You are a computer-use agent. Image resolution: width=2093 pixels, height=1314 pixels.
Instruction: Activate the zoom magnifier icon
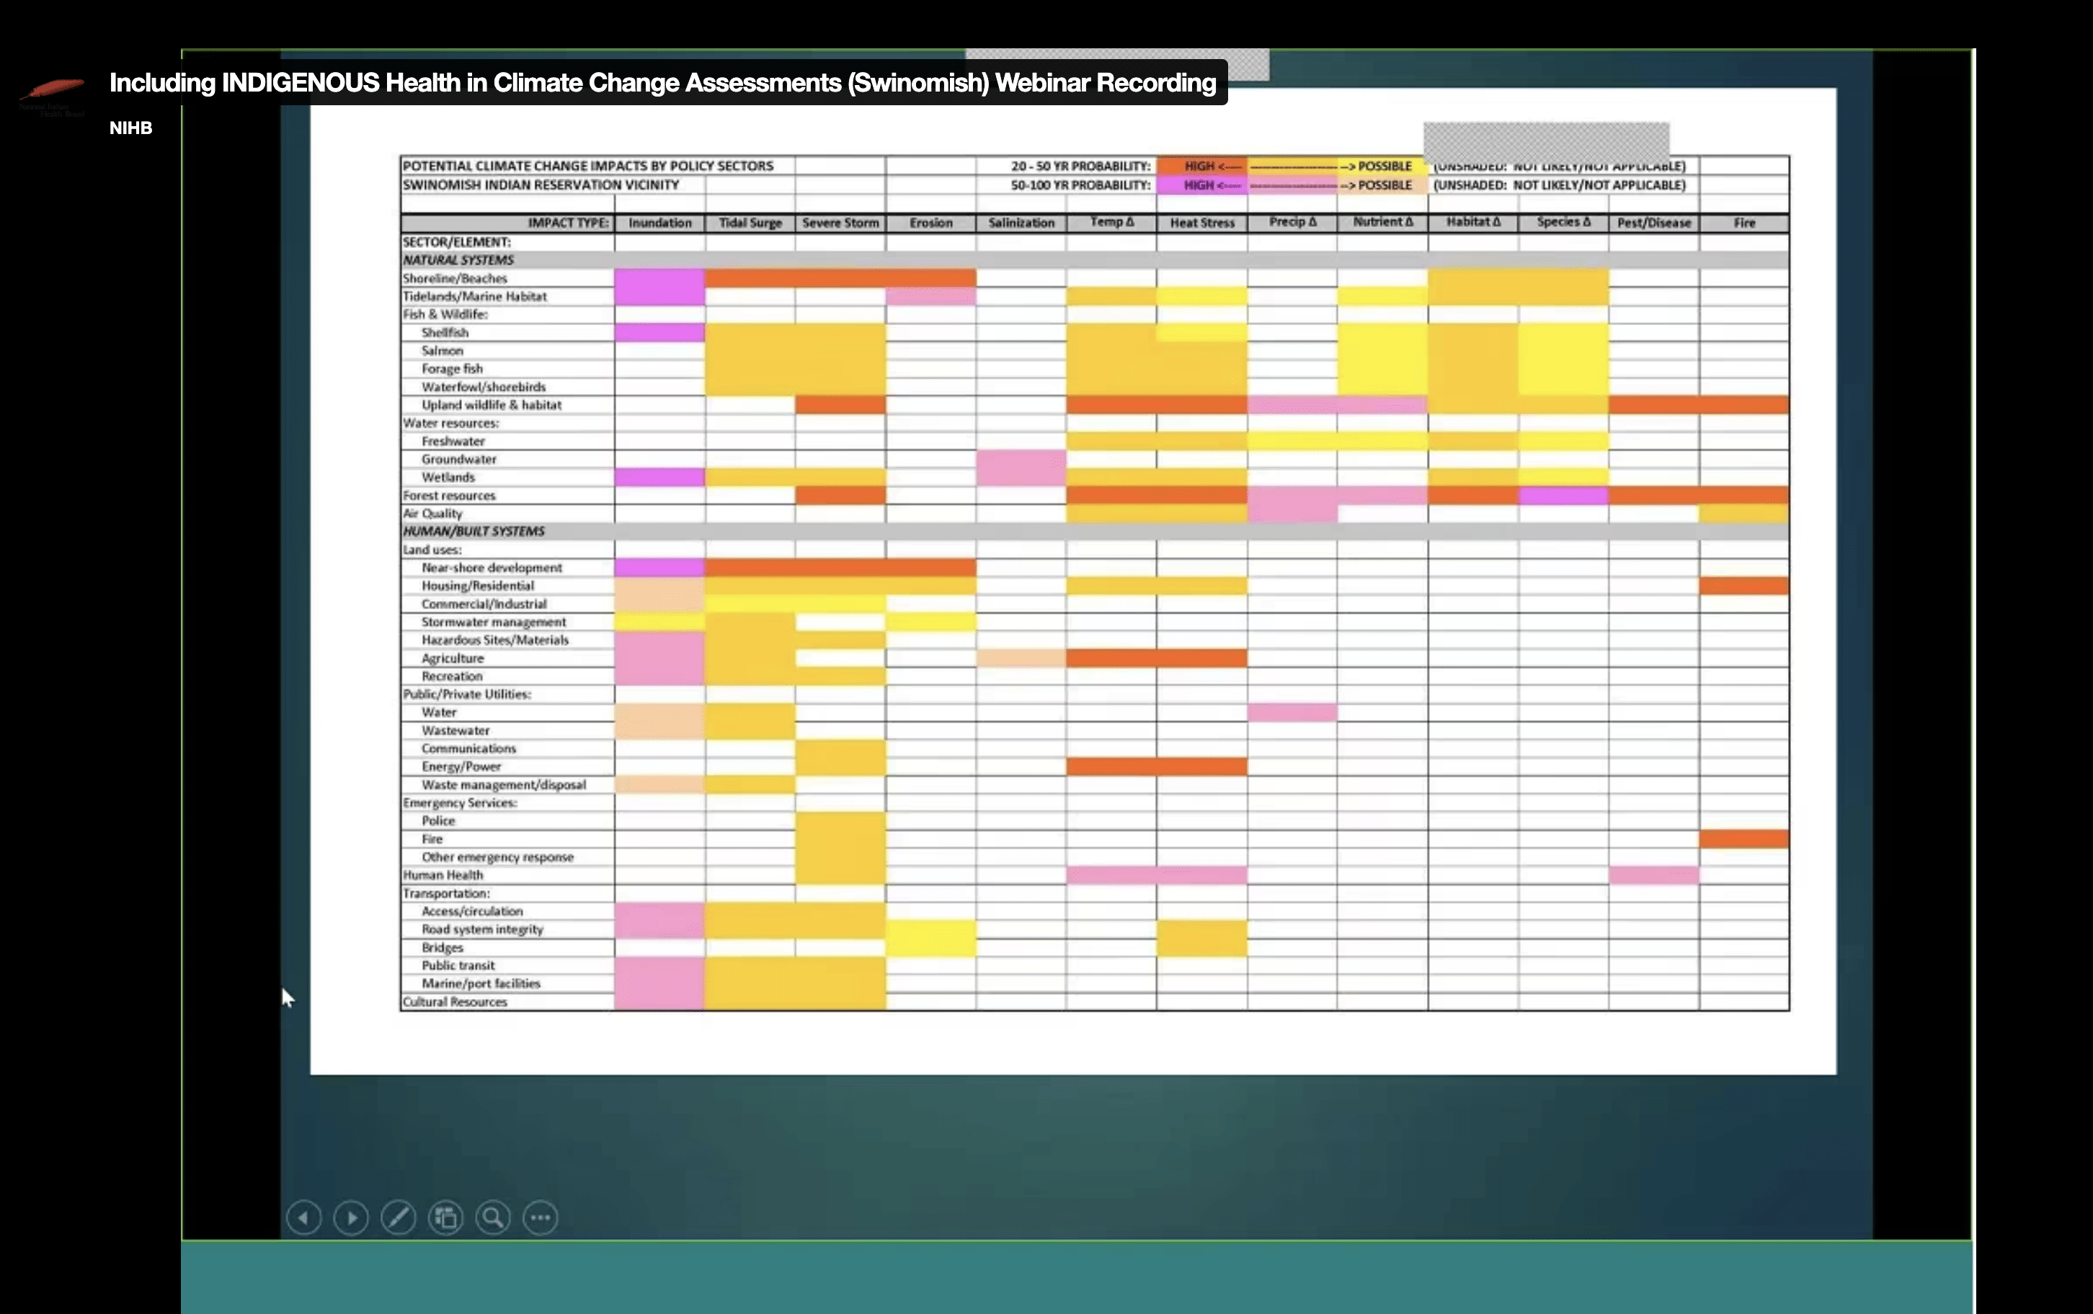pyautogui.click(x=493, y=1217)
